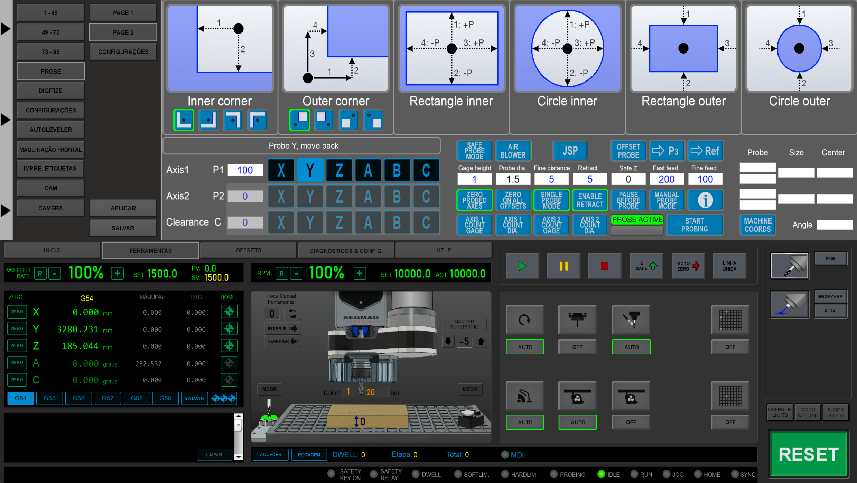The image size is (857, 483).
Task: Expand the top left sidebar arrow
Action: 6,29
